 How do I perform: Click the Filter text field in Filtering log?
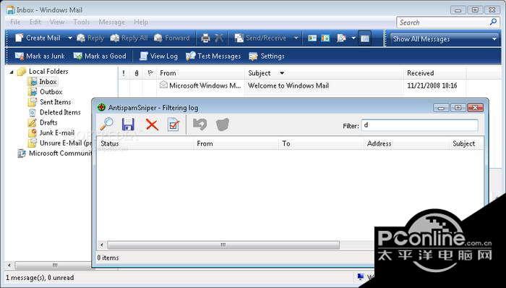tap(419, 125)
